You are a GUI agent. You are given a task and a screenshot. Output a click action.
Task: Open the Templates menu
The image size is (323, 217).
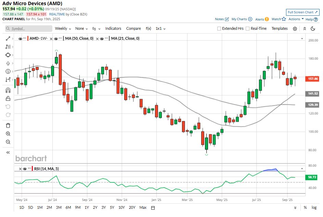[x=279, y=29]
